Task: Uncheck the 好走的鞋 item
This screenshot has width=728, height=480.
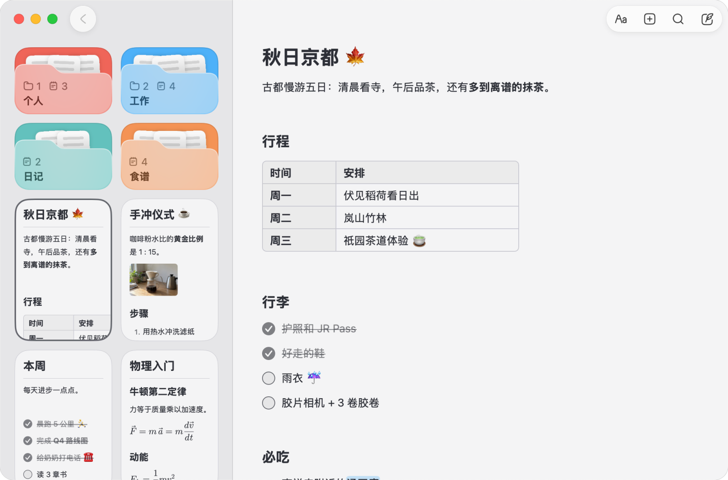Action: coord(268,353)
